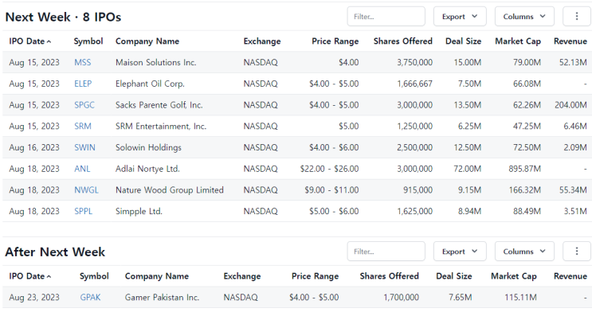This screenshot has width=592, height=320.
Task: Sort Next Week table by Symbol
Action: 88,41
